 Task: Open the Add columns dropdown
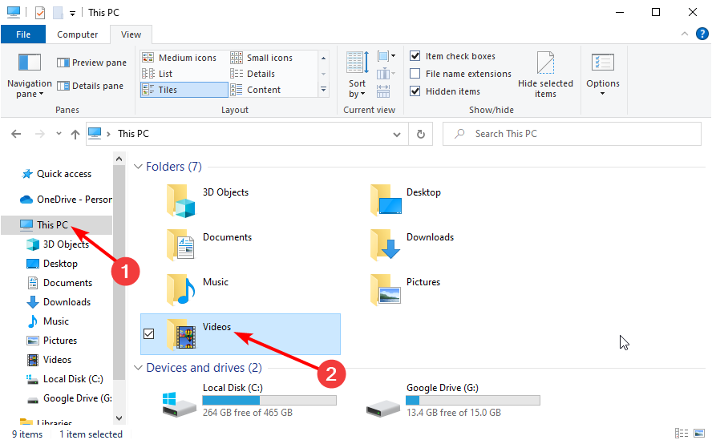(x=386, y=74)
